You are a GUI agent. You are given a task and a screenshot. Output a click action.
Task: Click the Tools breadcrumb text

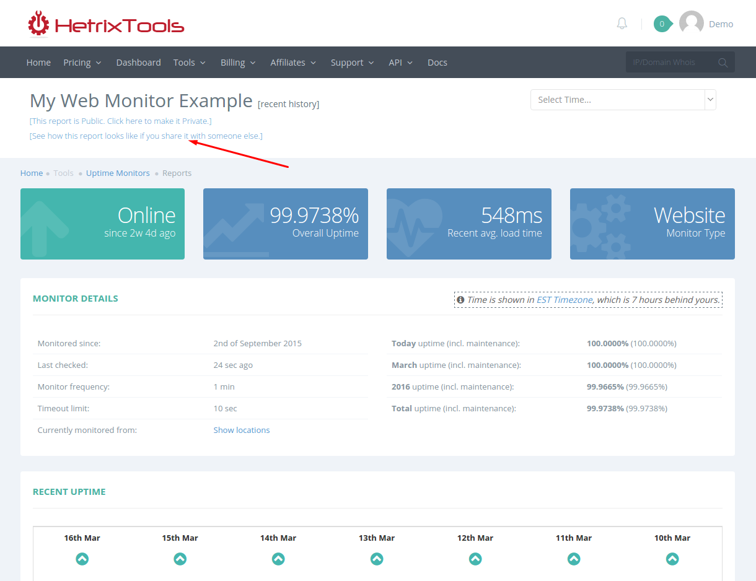63,173
